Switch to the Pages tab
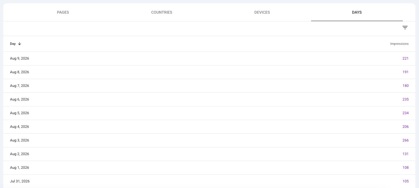Screen dimensions: 419x188 (x=63, y=13)
